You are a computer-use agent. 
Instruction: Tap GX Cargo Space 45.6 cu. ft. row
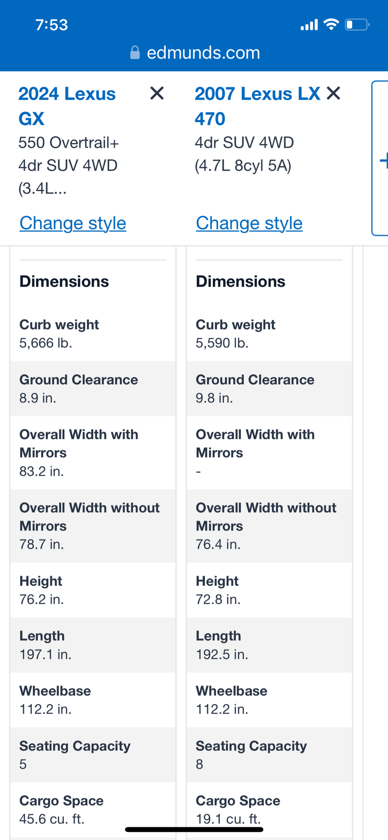pos(93,810)
